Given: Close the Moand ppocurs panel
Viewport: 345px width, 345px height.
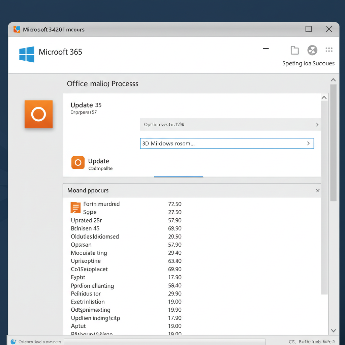Looking at the screenshot, I should [x=317, y=191].
